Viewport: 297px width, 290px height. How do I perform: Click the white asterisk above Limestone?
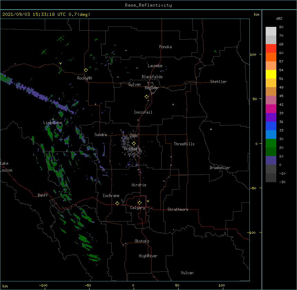tap(53, 119)
